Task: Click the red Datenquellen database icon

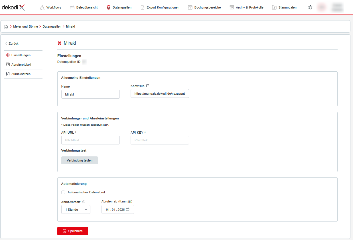Action: pyautogui.click(x=109, y=7)
